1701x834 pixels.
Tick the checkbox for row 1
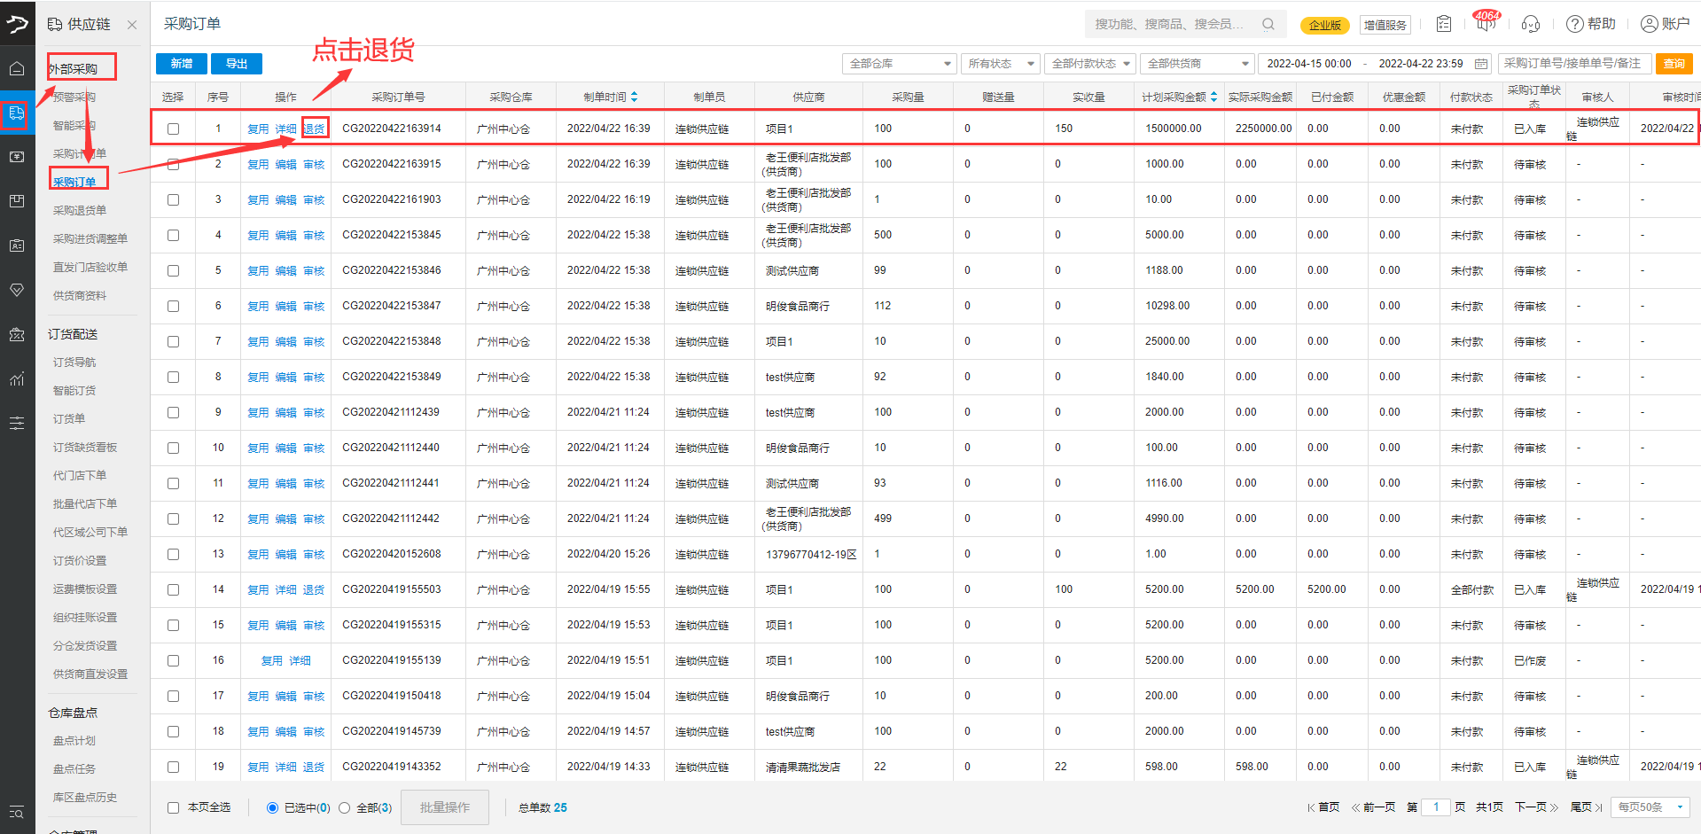(173, 129)
